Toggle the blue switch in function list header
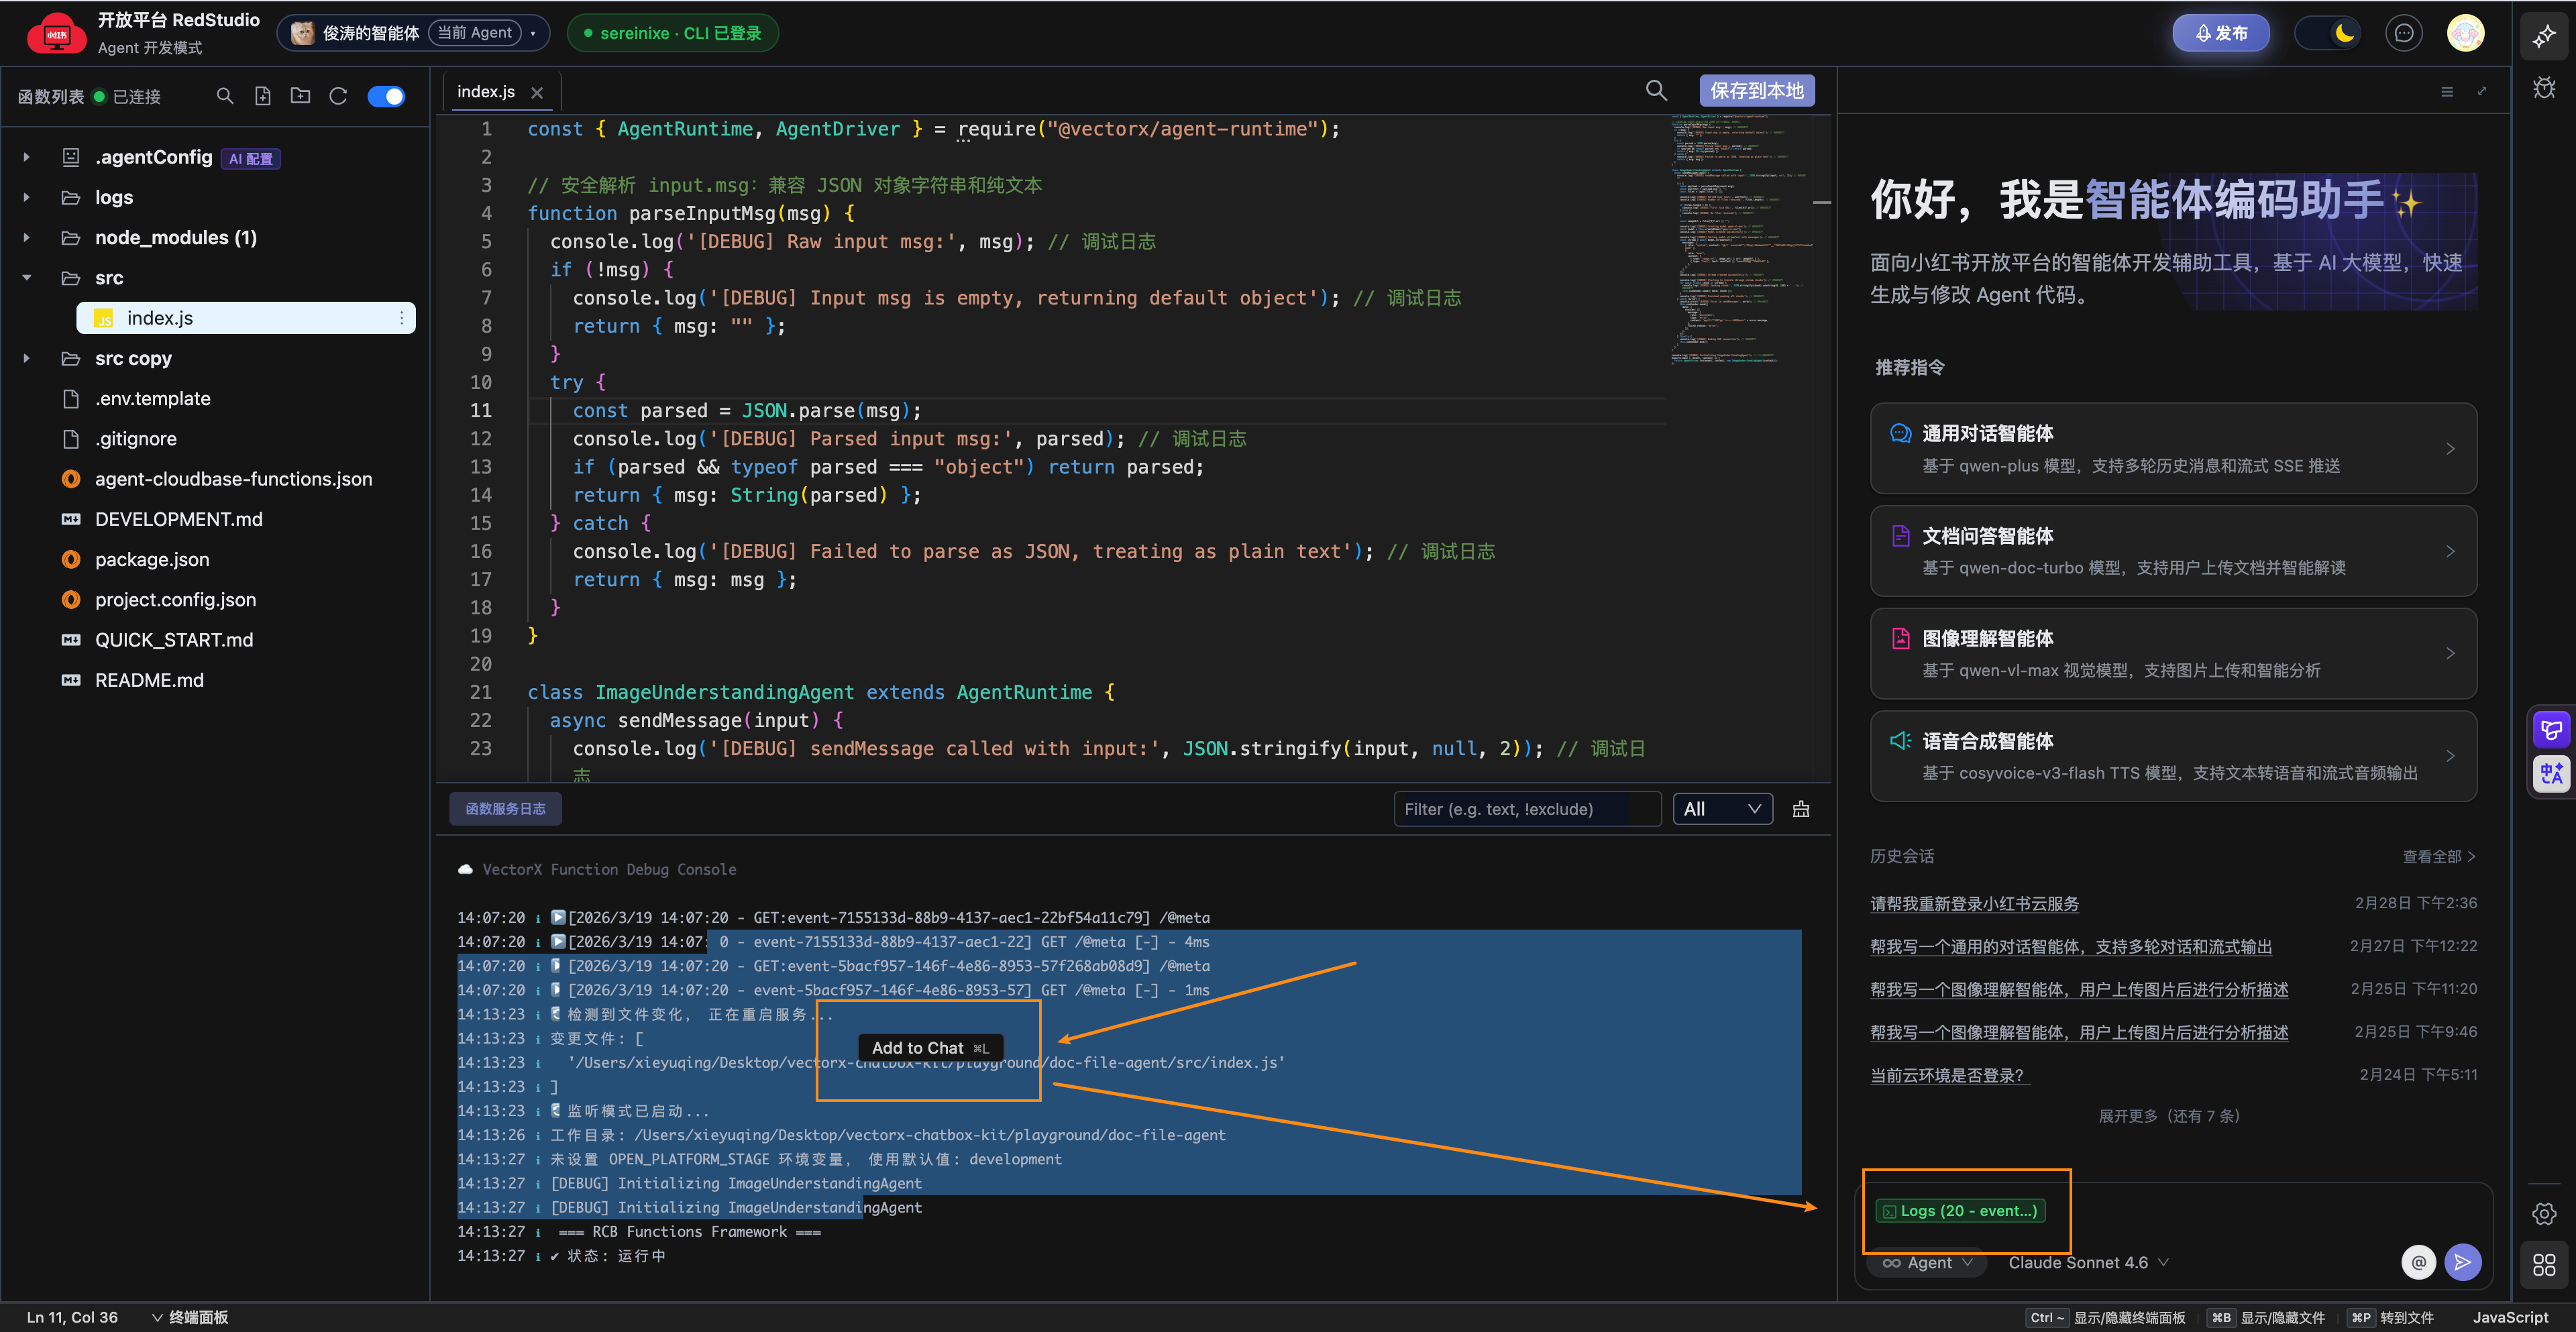This screenshot has width=2576, height=1332. pos(386,96)
